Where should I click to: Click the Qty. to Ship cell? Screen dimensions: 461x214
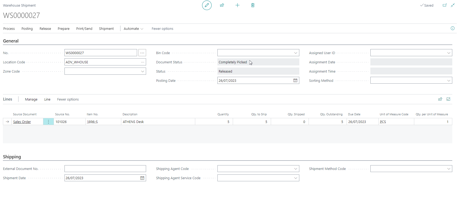click(x=252, y=122)
